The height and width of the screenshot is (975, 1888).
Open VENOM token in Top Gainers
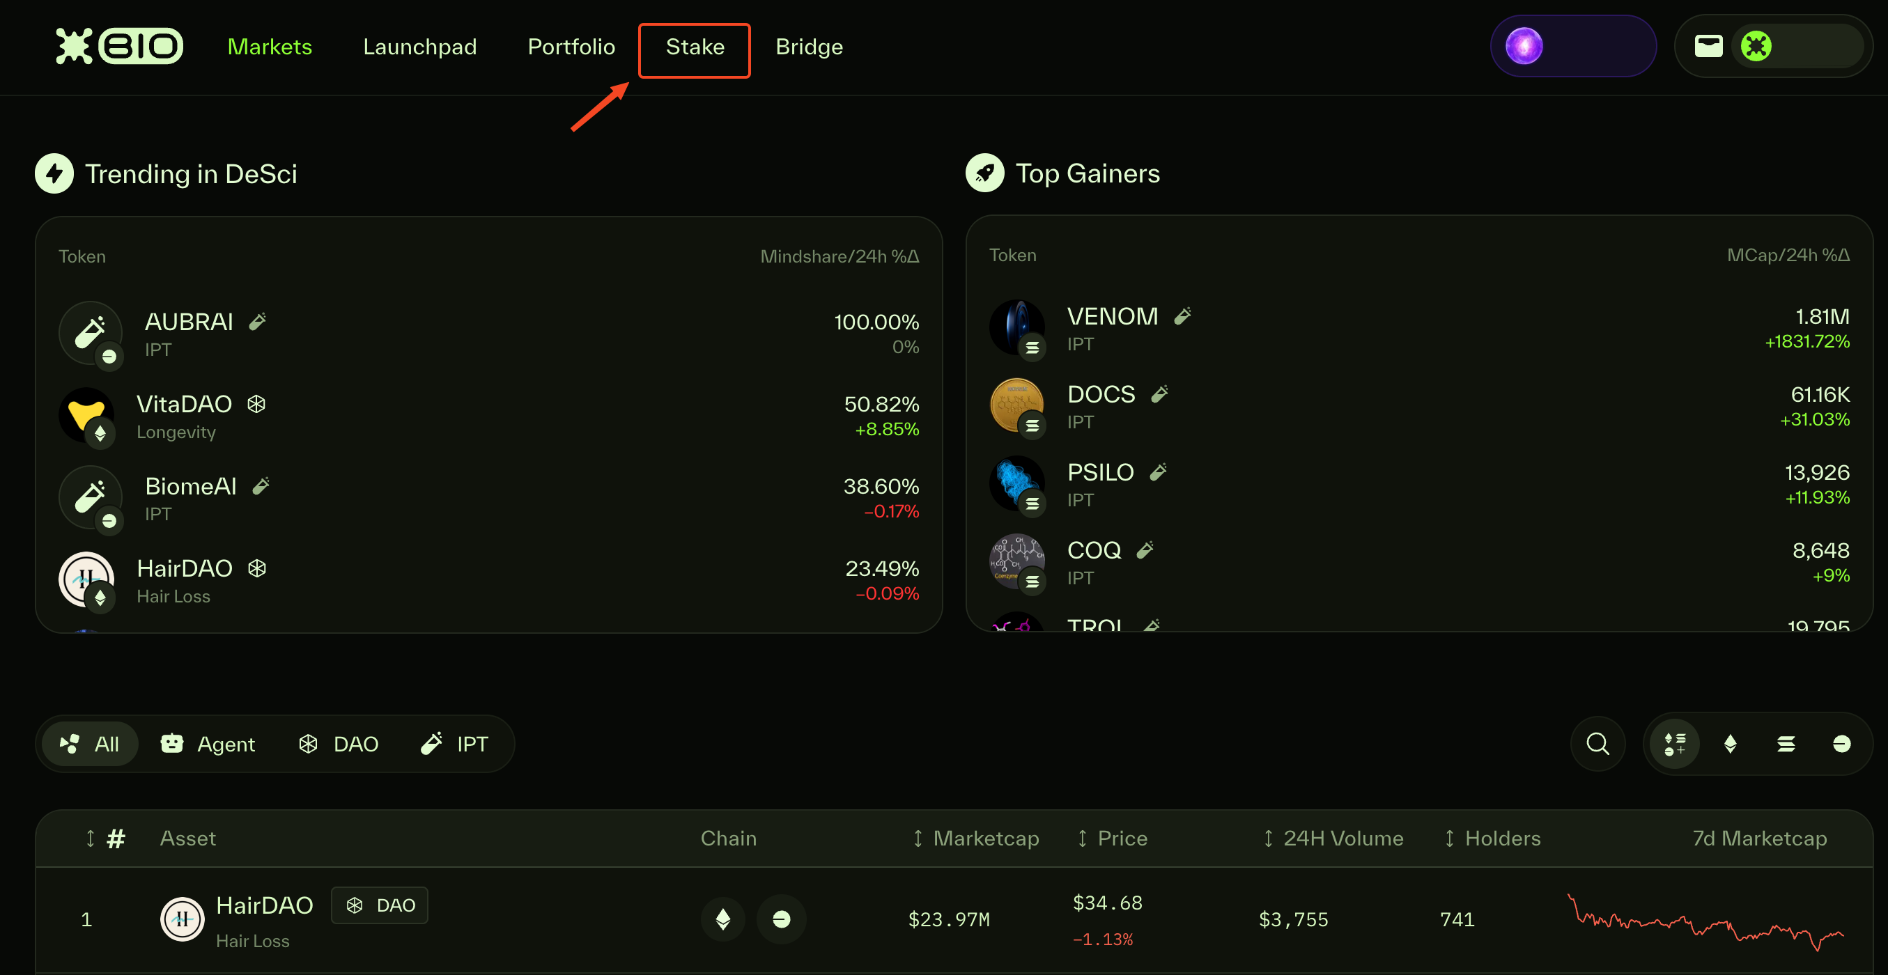1112,316
